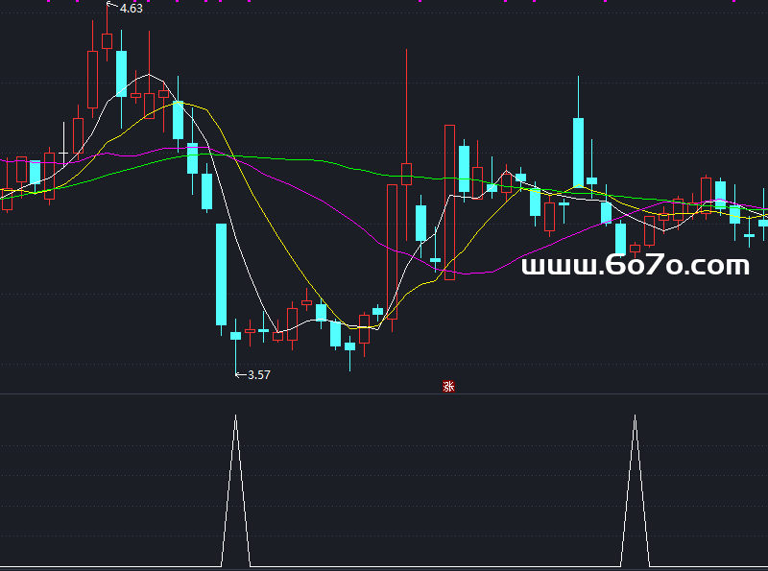
Task: Select the second white indicator spike peak
Action: 635,418
